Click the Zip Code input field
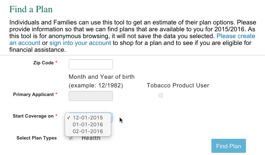265x155 pixels. coord(91,64)
